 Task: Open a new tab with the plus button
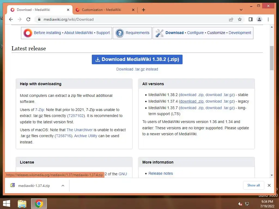point(144,10)
